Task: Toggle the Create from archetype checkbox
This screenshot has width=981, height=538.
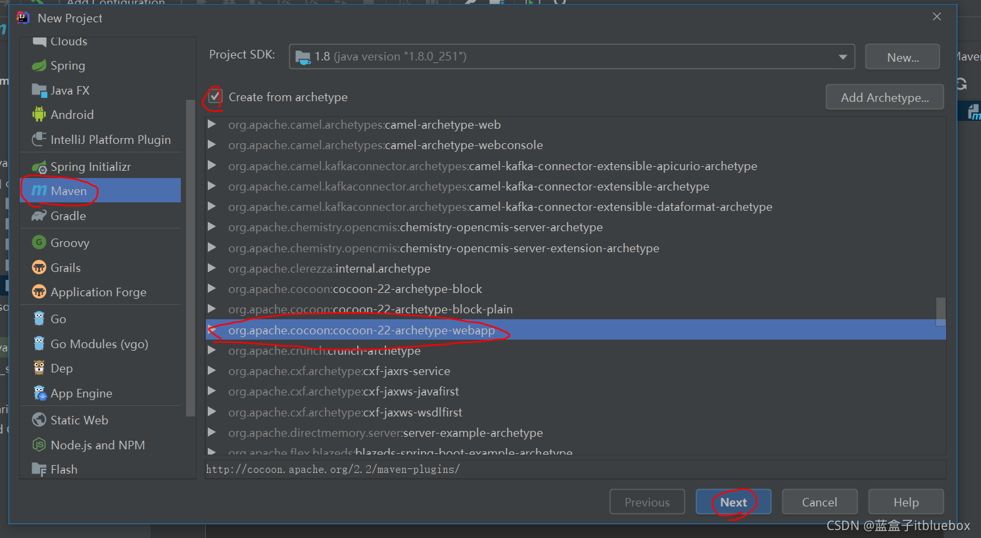Action: 215,97
